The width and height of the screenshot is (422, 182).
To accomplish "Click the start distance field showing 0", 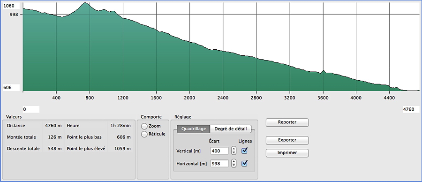I will 31,109.
